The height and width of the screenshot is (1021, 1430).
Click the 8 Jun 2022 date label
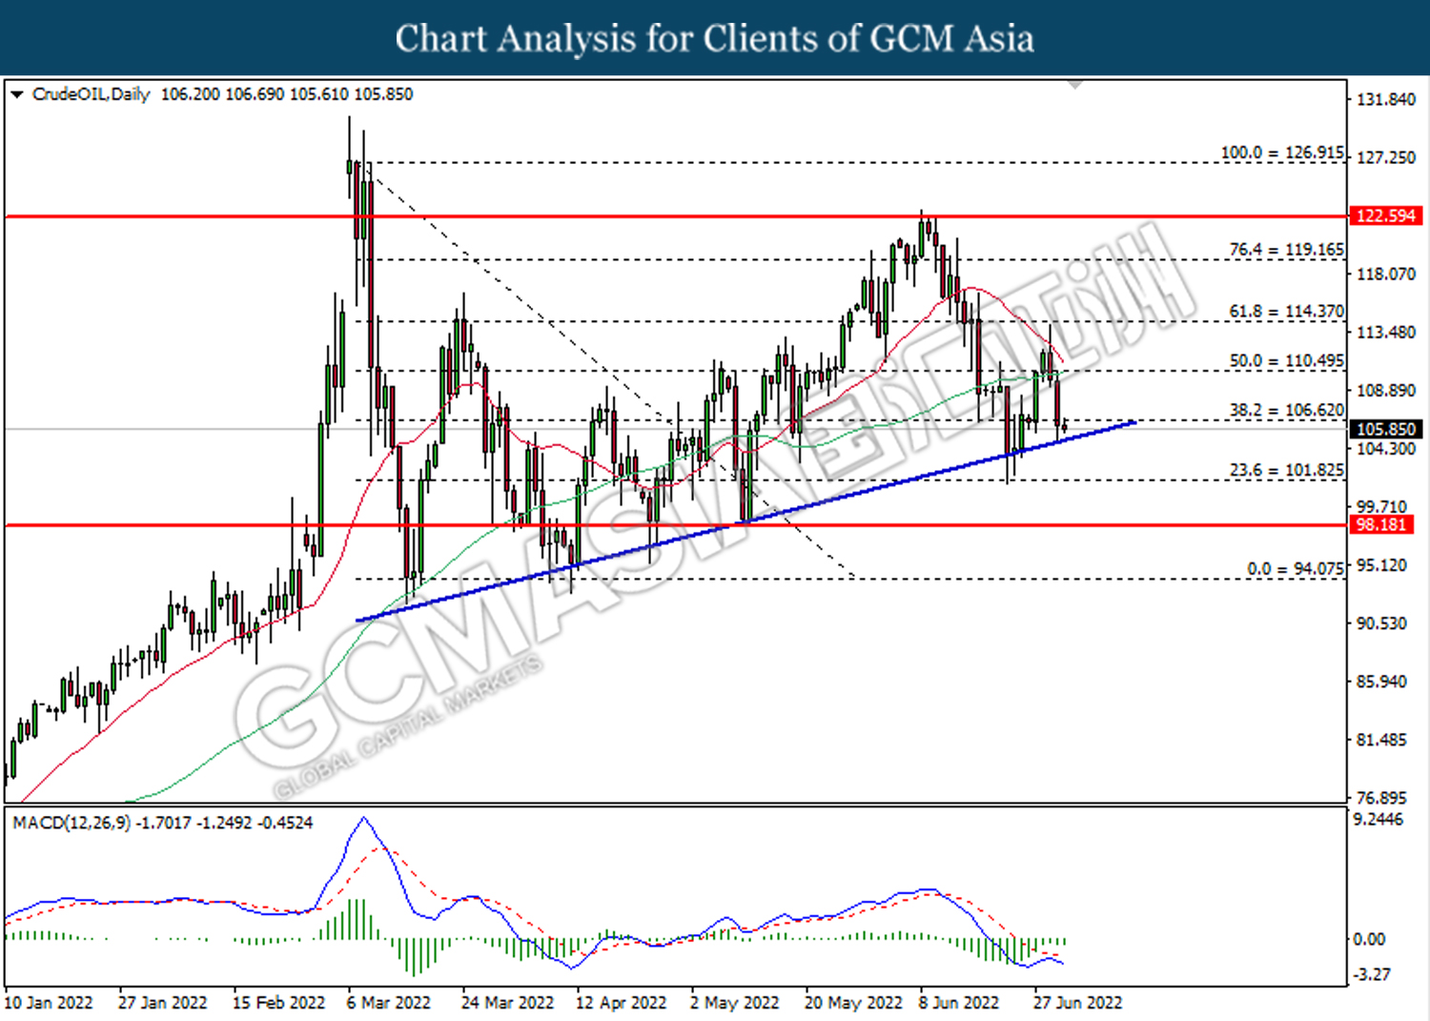[x=959, y=1003]
